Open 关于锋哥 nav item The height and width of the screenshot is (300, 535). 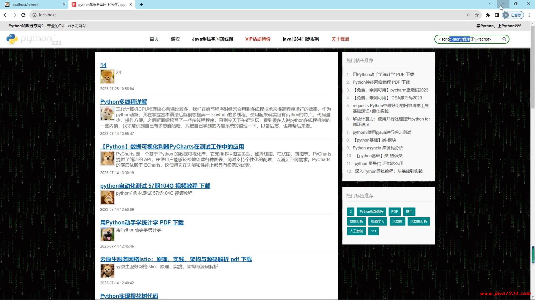point(340,39)
